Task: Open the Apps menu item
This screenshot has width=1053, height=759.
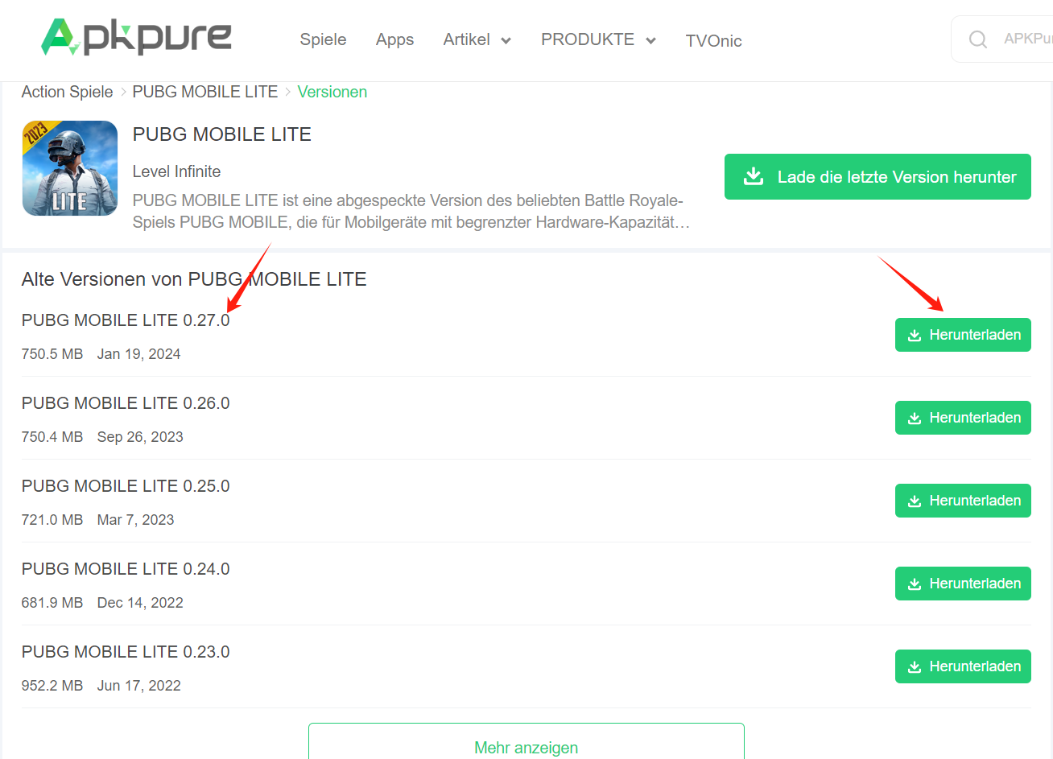Action: coord(394,39)
